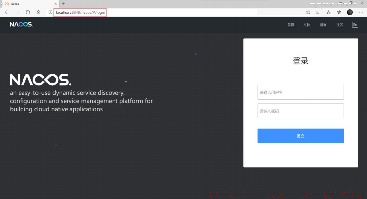Click the Nacos logo in the header
Image resolution: width=367 pixels, height=199 pixels.
tap(21, 24)
